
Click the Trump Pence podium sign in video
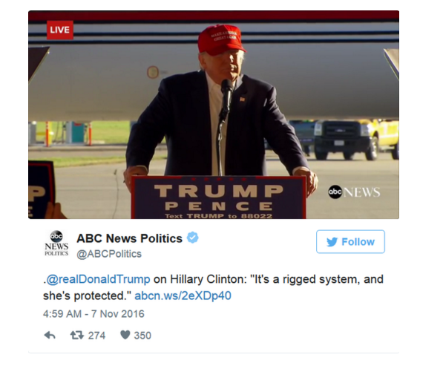tap(219, 197)
